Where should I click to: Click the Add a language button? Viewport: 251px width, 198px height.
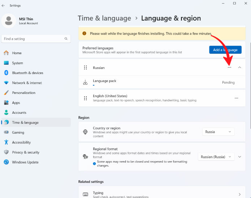click(225, 50)
